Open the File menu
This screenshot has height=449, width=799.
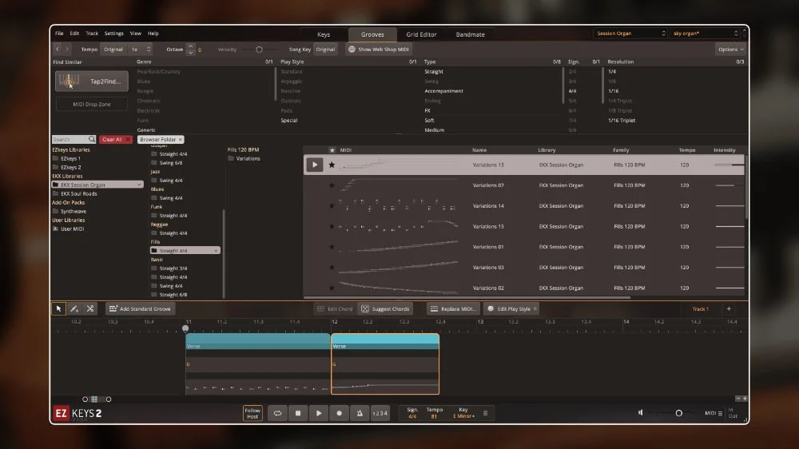coord(60,33)
